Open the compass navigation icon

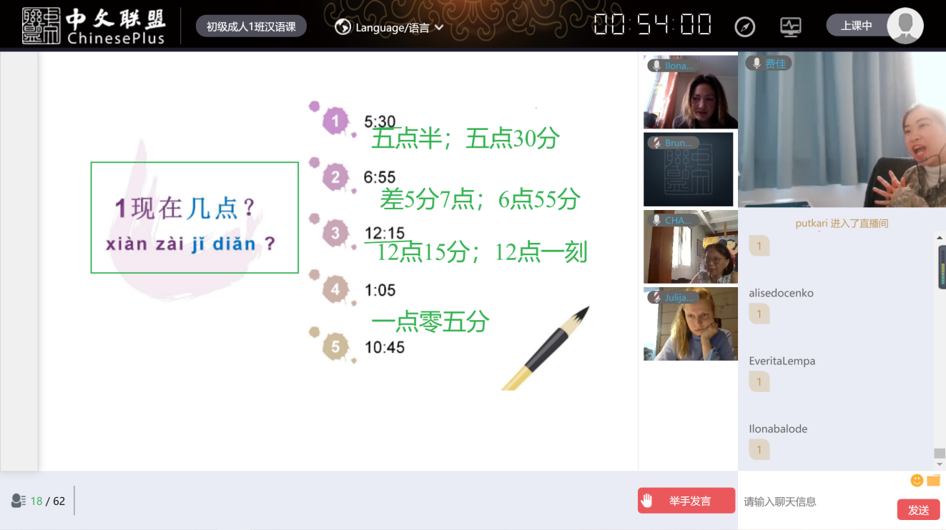pyautogui.click(x=744, y=27)
